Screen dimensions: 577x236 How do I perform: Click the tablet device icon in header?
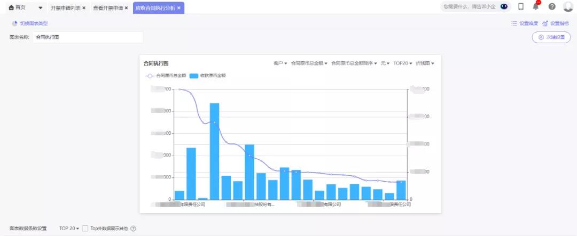pos(521,7)
